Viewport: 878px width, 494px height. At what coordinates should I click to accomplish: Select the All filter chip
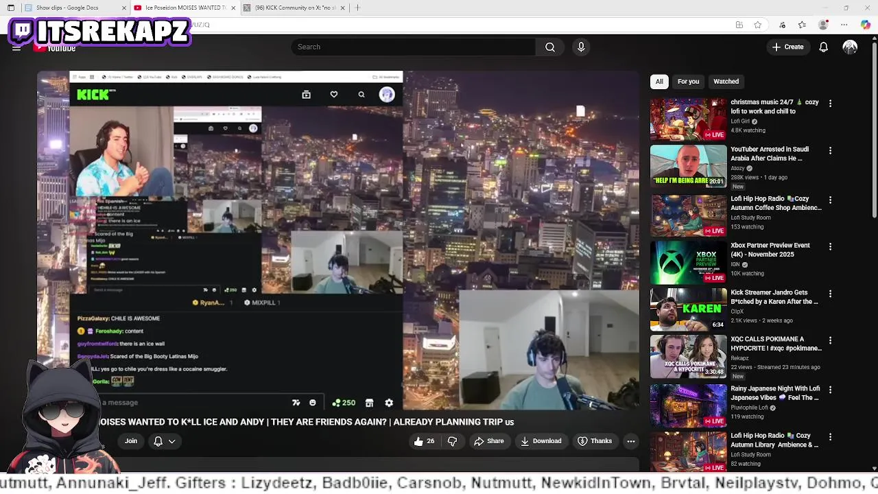[659, 81]
